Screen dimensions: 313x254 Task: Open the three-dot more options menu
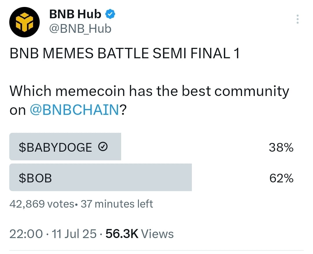pyautogui.click(x=297, y=19)
